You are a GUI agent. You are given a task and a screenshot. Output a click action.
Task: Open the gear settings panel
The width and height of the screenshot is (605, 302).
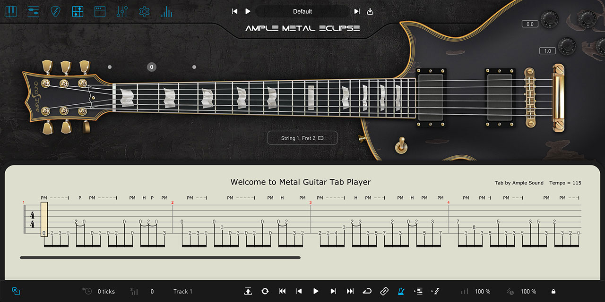tap(144, 11)
